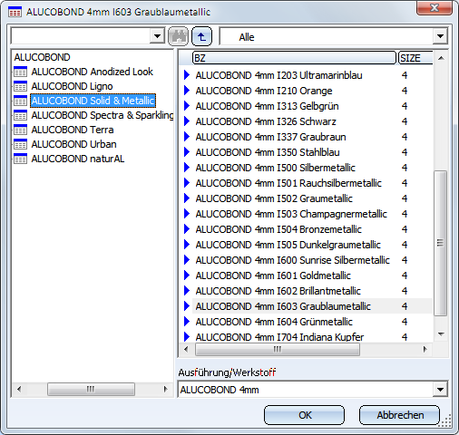Click blue arrow marker of I203 Ultramarinblau row

[x=187, y=75]
